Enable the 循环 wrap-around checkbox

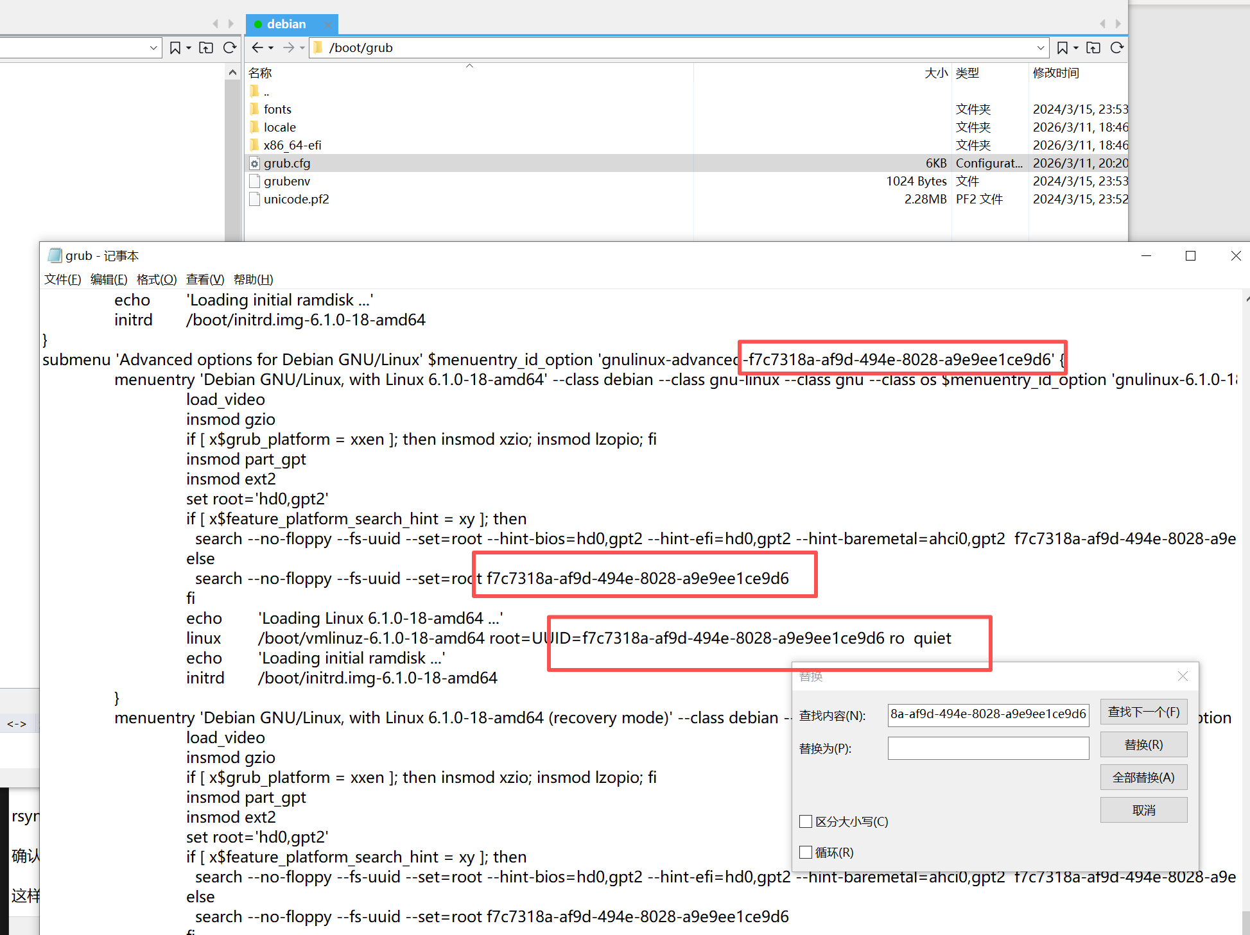(x=806, y=852)
